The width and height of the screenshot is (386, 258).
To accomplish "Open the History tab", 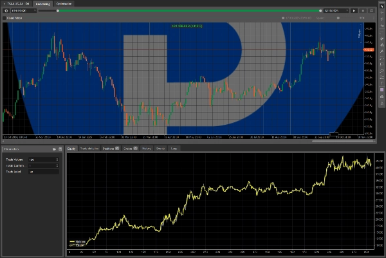I will coord(146,149).
